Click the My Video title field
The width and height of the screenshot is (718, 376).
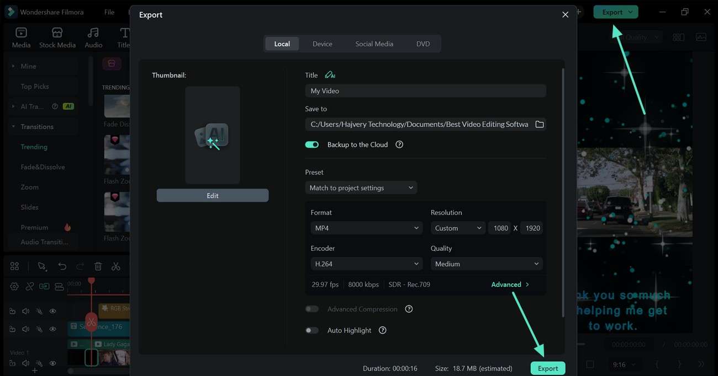[x=425, y=91]
